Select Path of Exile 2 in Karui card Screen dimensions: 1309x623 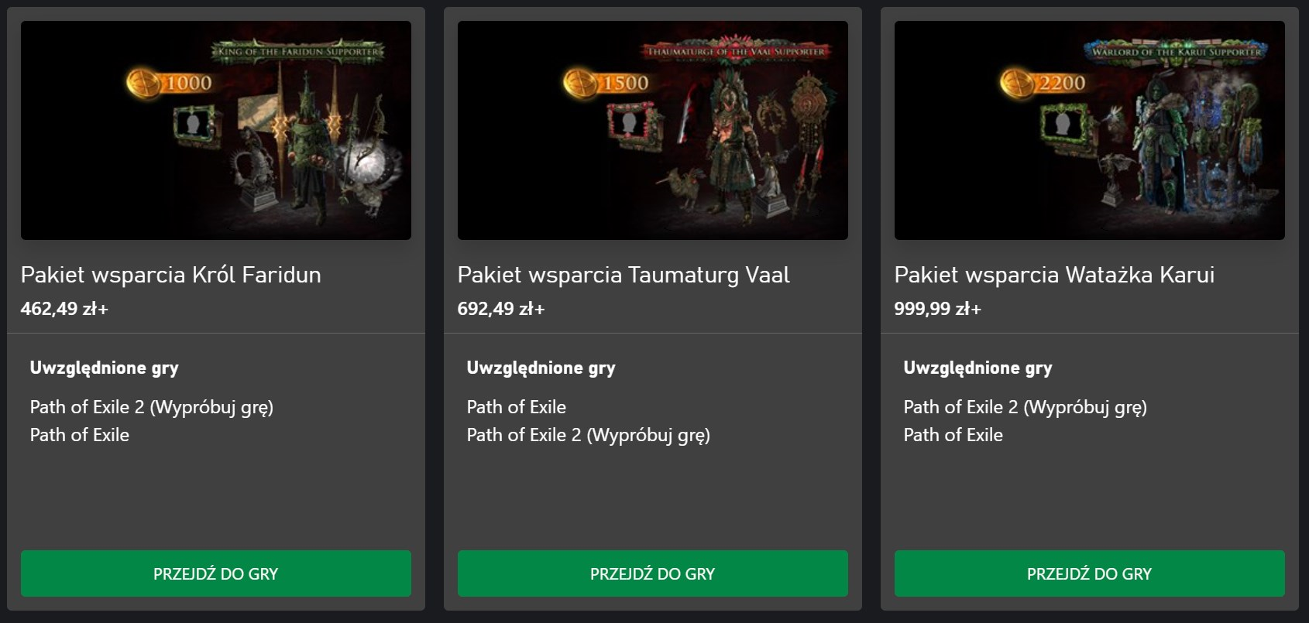(1025, 407)
